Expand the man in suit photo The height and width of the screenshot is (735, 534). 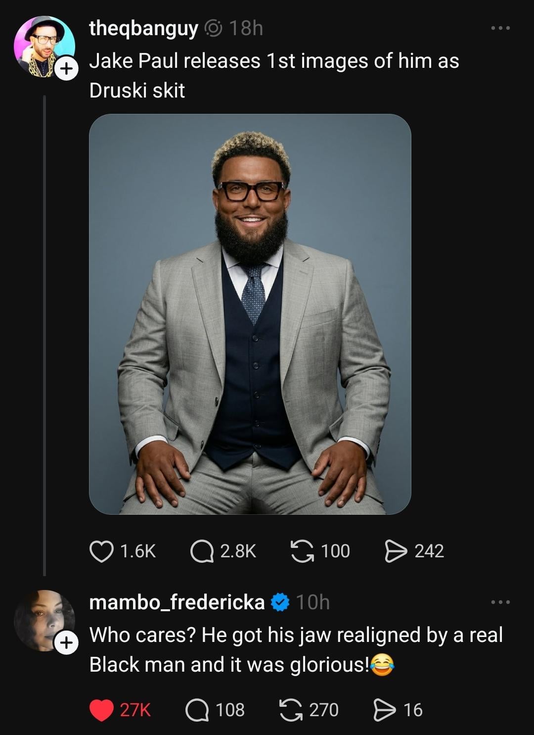pyautogui.click(x=250, y=314)
